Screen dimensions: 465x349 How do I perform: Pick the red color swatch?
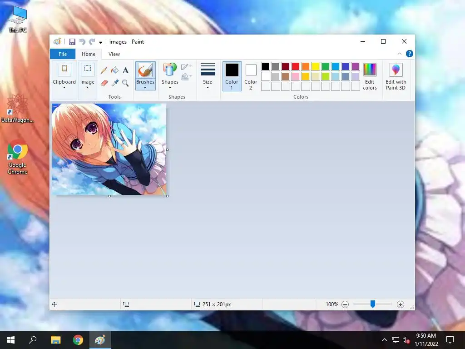pyautogui.click(x=296, y=66)
